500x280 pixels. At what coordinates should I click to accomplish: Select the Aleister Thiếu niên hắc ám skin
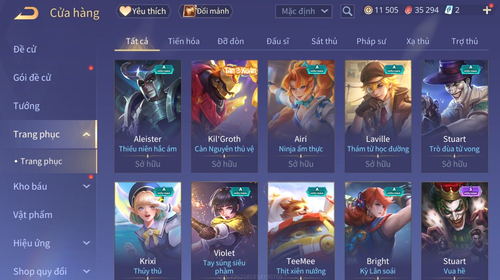point(148,116)
